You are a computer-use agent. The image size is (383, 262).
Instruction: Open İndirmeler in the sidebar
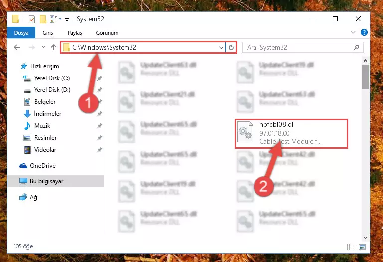point(48,114)
